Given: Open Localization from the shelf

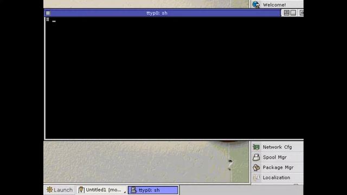Looking at the screenshot, I should [278, 178].
